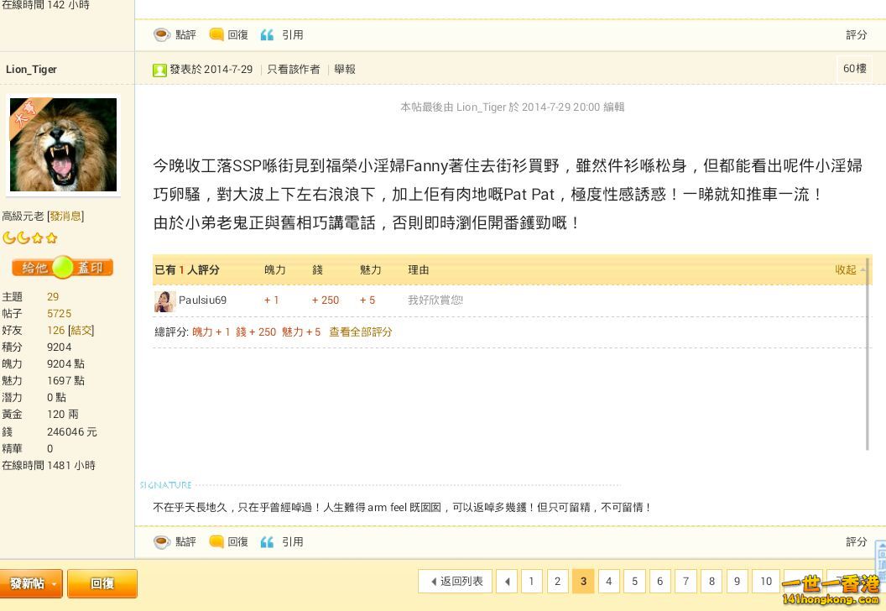
Task: Click 只看該作者 to filter by author
Action: [294, 70]
